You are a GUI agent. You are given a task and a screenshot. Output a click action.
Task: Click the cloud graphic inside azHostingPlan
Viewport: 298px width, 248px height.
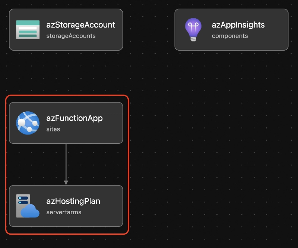pyautogui.click(x=31, y=211)
